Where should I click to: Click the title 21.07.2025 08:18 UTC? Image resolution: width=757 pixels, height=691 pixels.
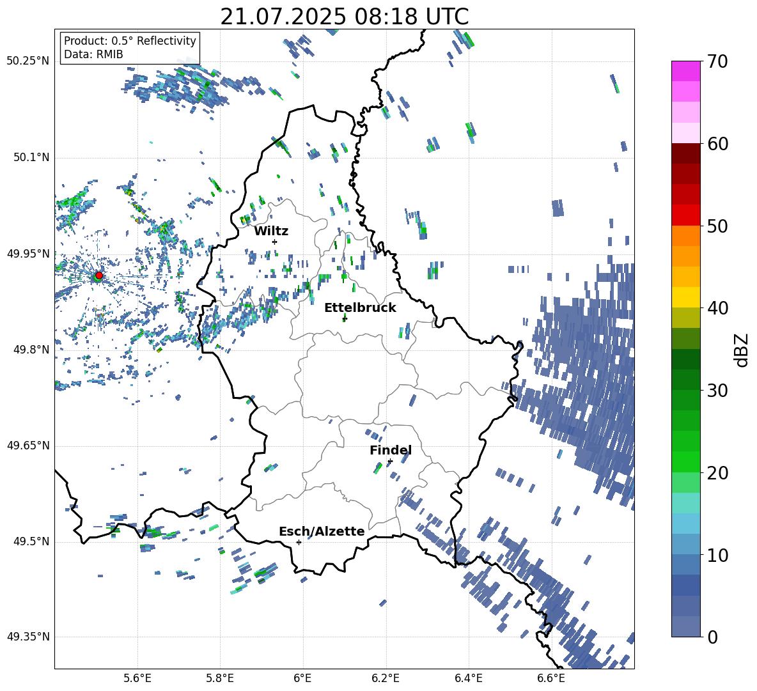[344, 17]
